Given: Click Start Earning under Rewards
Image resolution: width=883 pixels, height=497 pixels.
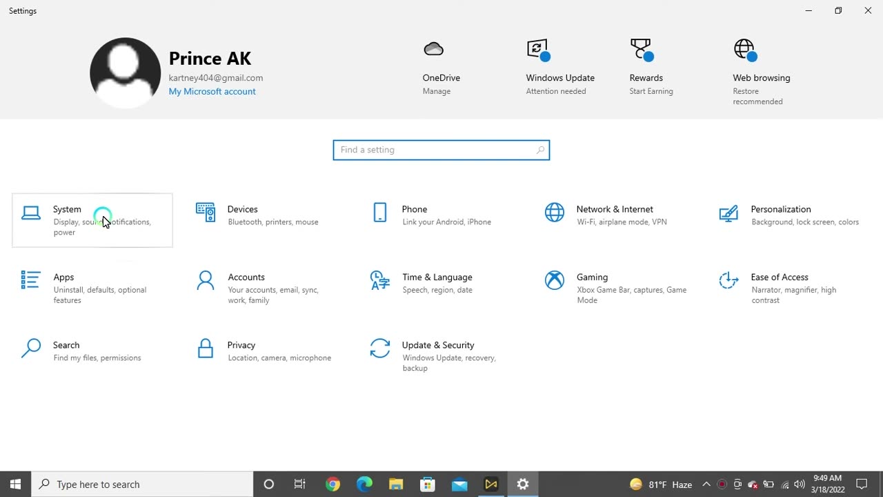Looking at the screenshot, I should click(x=651, y=91).
